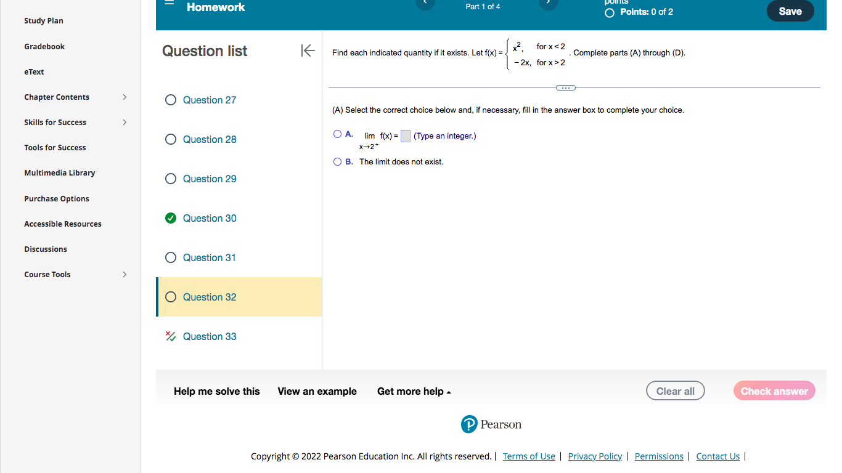Click Skills for Success label

[x=55, y=122]
